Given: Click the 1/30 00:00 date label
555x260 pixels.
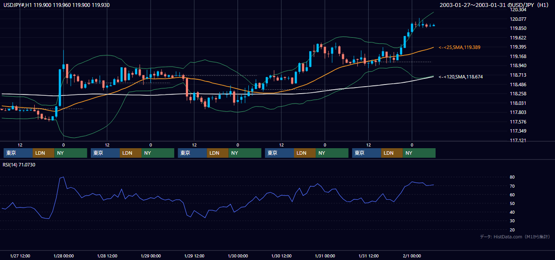Looking at the screenshot, I should point(238,256).
